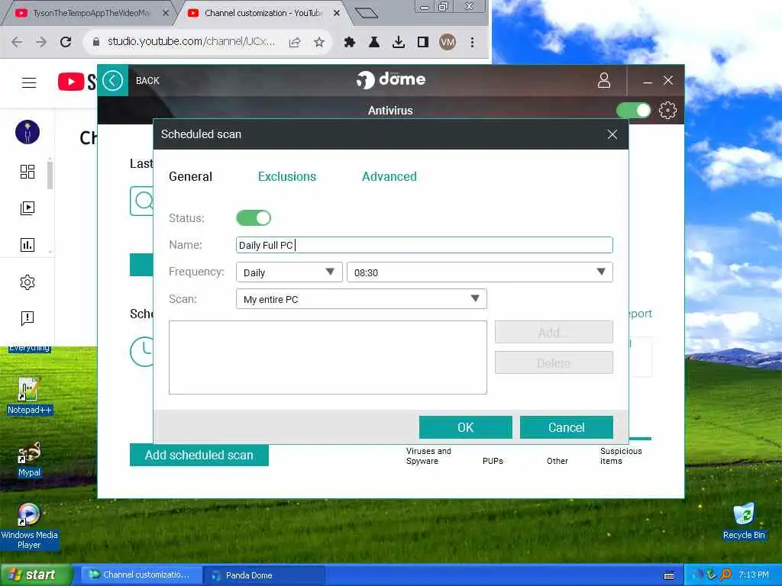
Task: Confirm scheduled scan with OK
Action: tap(465, 427)
